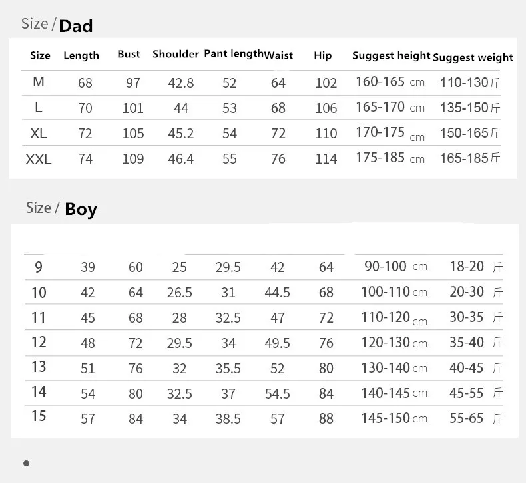Select the XL size row label
Viewport: 526px width, 483px height.
pyautogui.click(x=39, y=134)
